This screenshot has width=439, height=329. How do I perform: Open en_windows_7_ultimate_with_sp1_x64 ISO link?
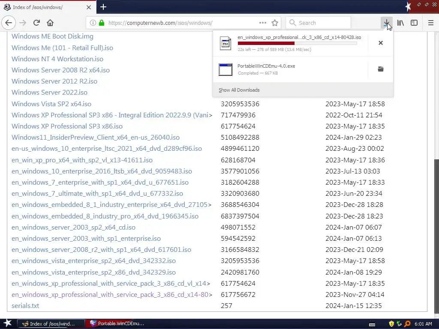(97, 194)
